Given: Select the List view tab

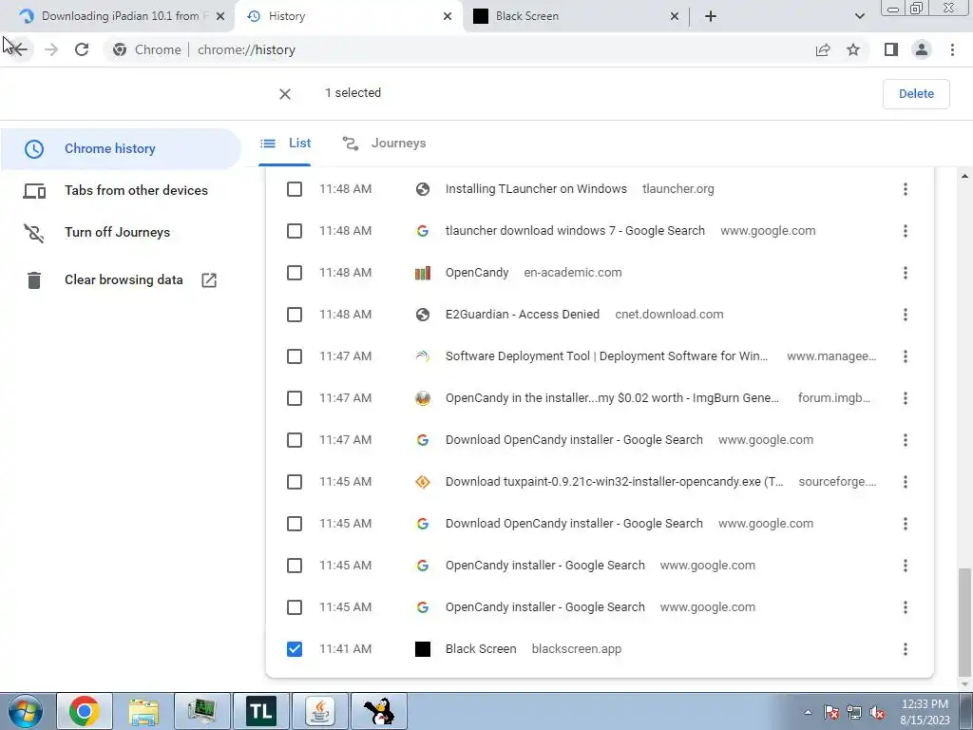Looking at the screenshot, I should [x=285, y=144].
